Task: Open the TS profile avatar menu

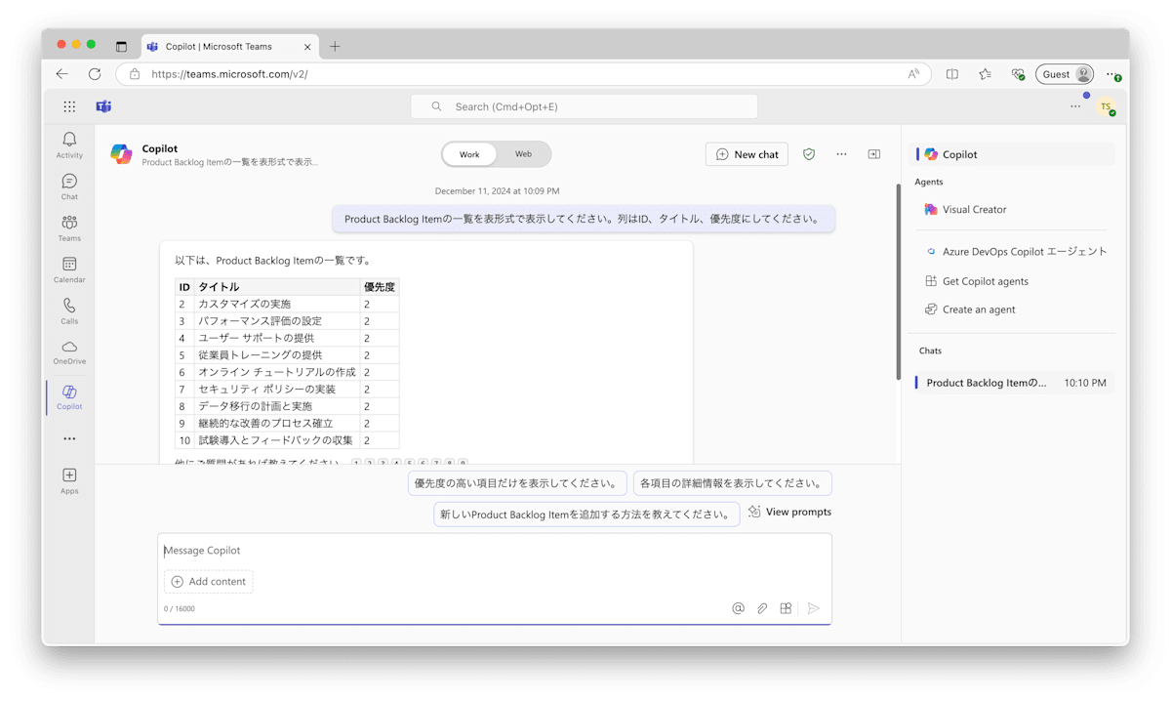Action: (1106, 106)
